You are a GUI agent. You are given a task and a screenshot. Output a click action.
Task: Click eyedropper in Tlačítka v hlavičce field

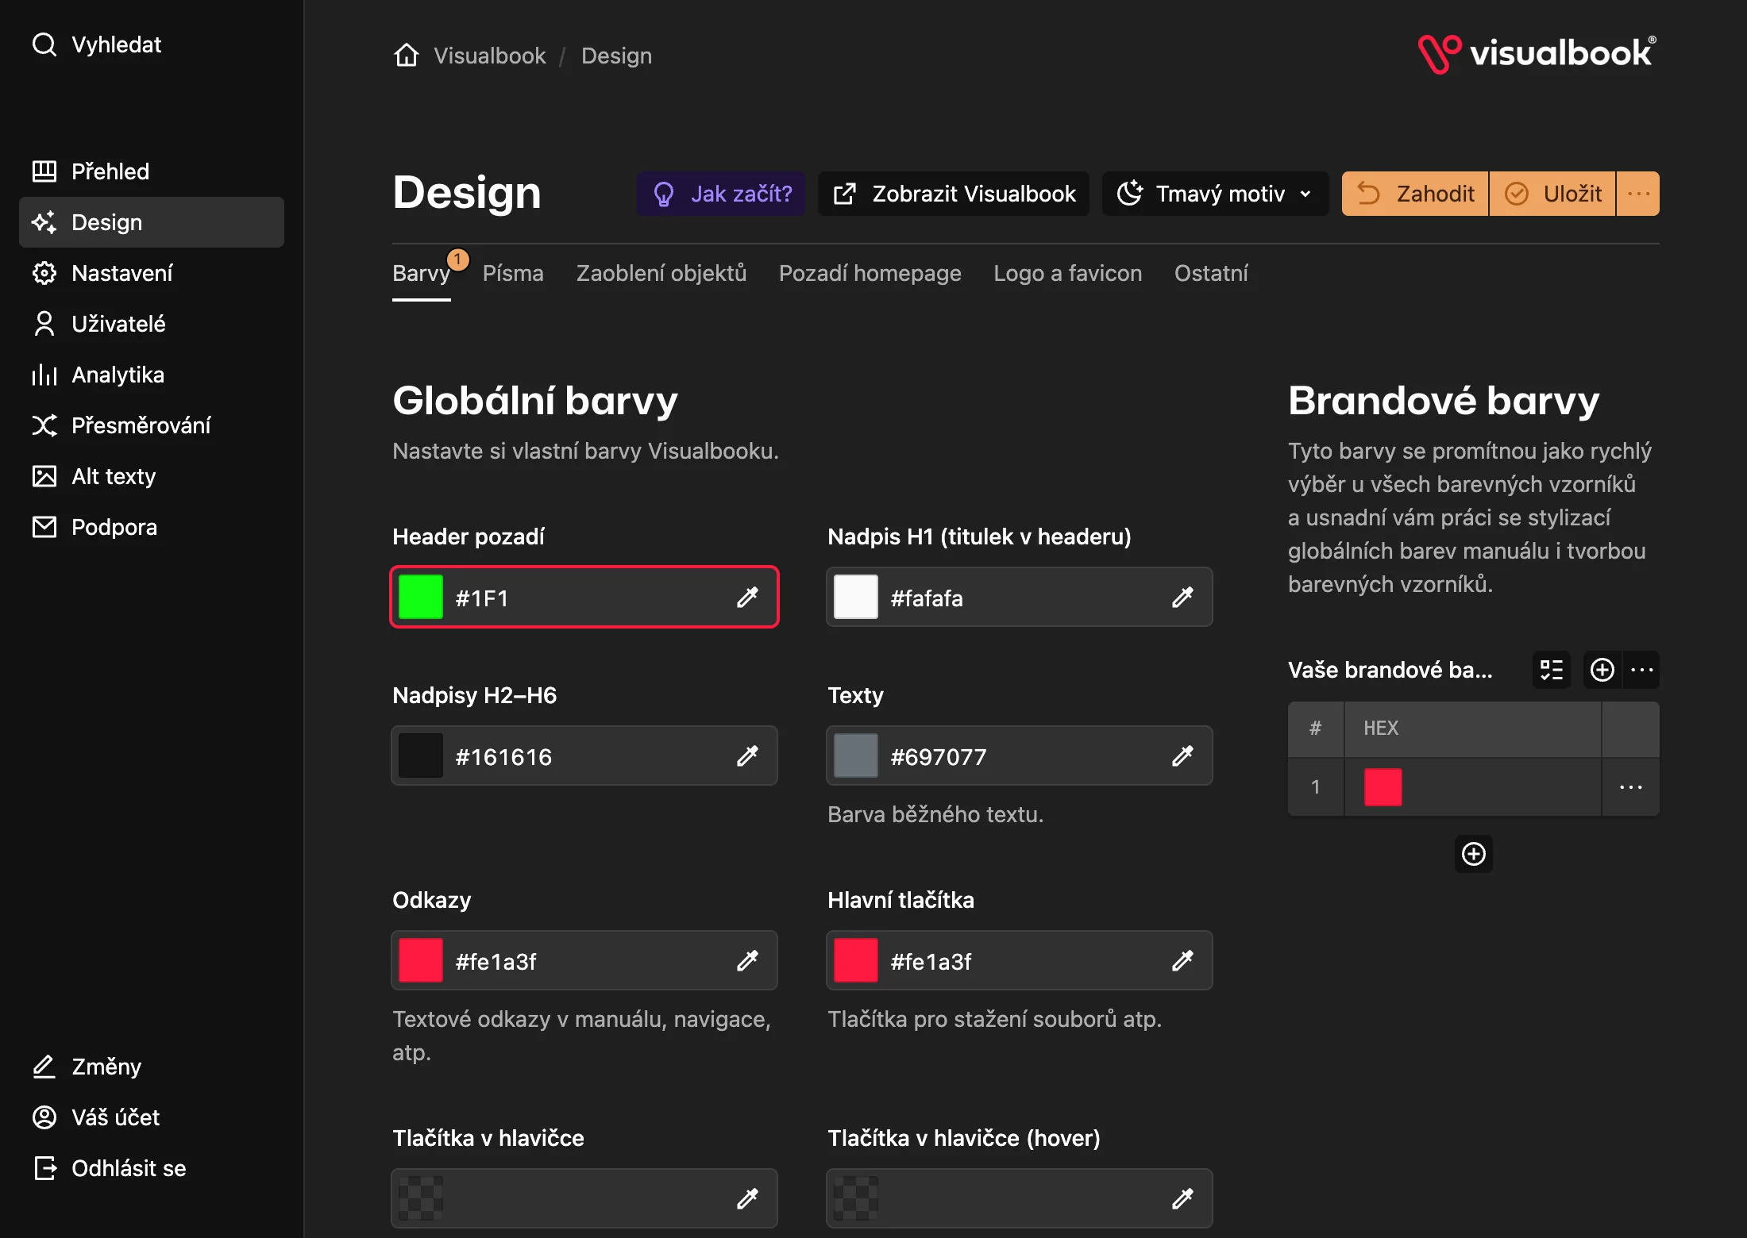747,1198
